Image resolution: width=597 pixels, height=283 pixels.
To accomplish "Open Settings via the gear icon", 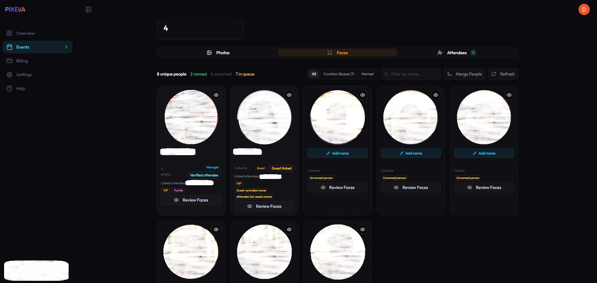I will (10, 75).
